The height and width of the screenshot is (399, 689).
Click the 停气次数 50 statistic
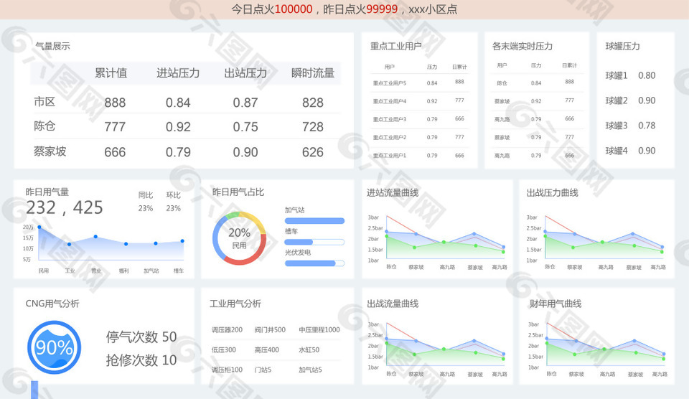point(141,337)
